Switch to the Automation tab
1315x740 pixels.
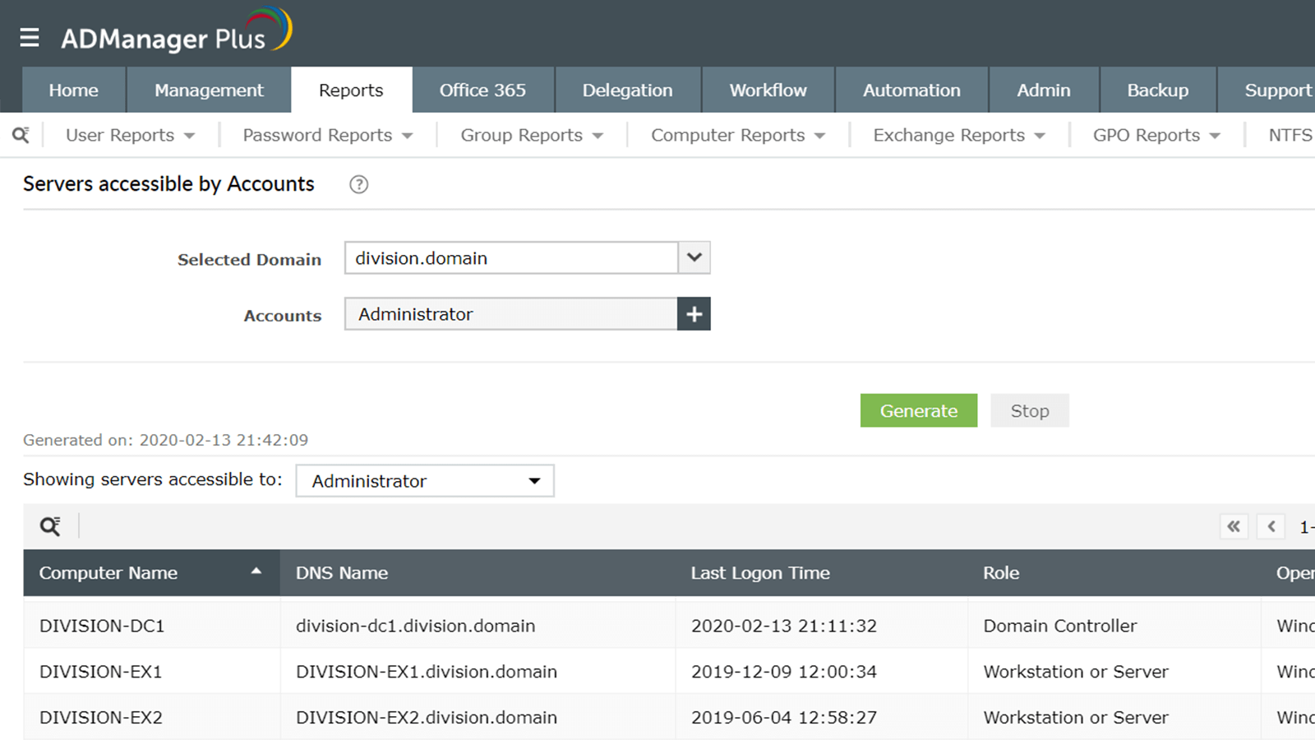tap(911, 90)
